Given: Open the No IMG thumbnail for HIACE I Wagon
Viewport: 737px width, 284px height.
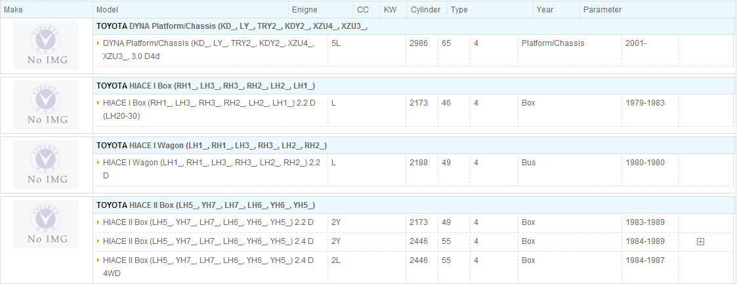Looking at the screenshot, I should coord(46,164).
